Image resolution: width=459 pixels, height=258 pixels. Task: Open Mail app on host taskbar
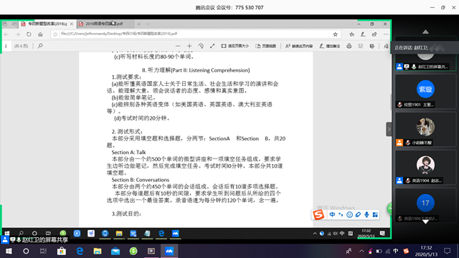[x=115, y=252]
